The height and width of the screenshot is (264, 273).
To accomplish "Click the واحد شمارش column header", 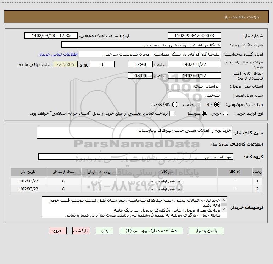I will click(99, 172).
